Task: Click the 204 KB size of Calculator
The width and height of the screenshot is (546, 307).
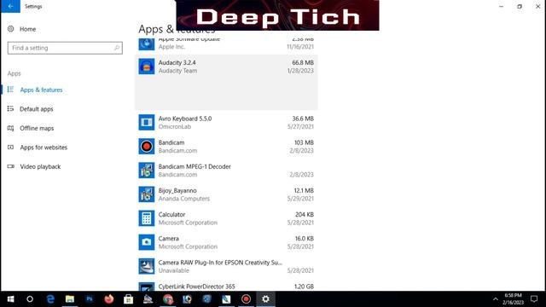Action: (x=305, y=215)
